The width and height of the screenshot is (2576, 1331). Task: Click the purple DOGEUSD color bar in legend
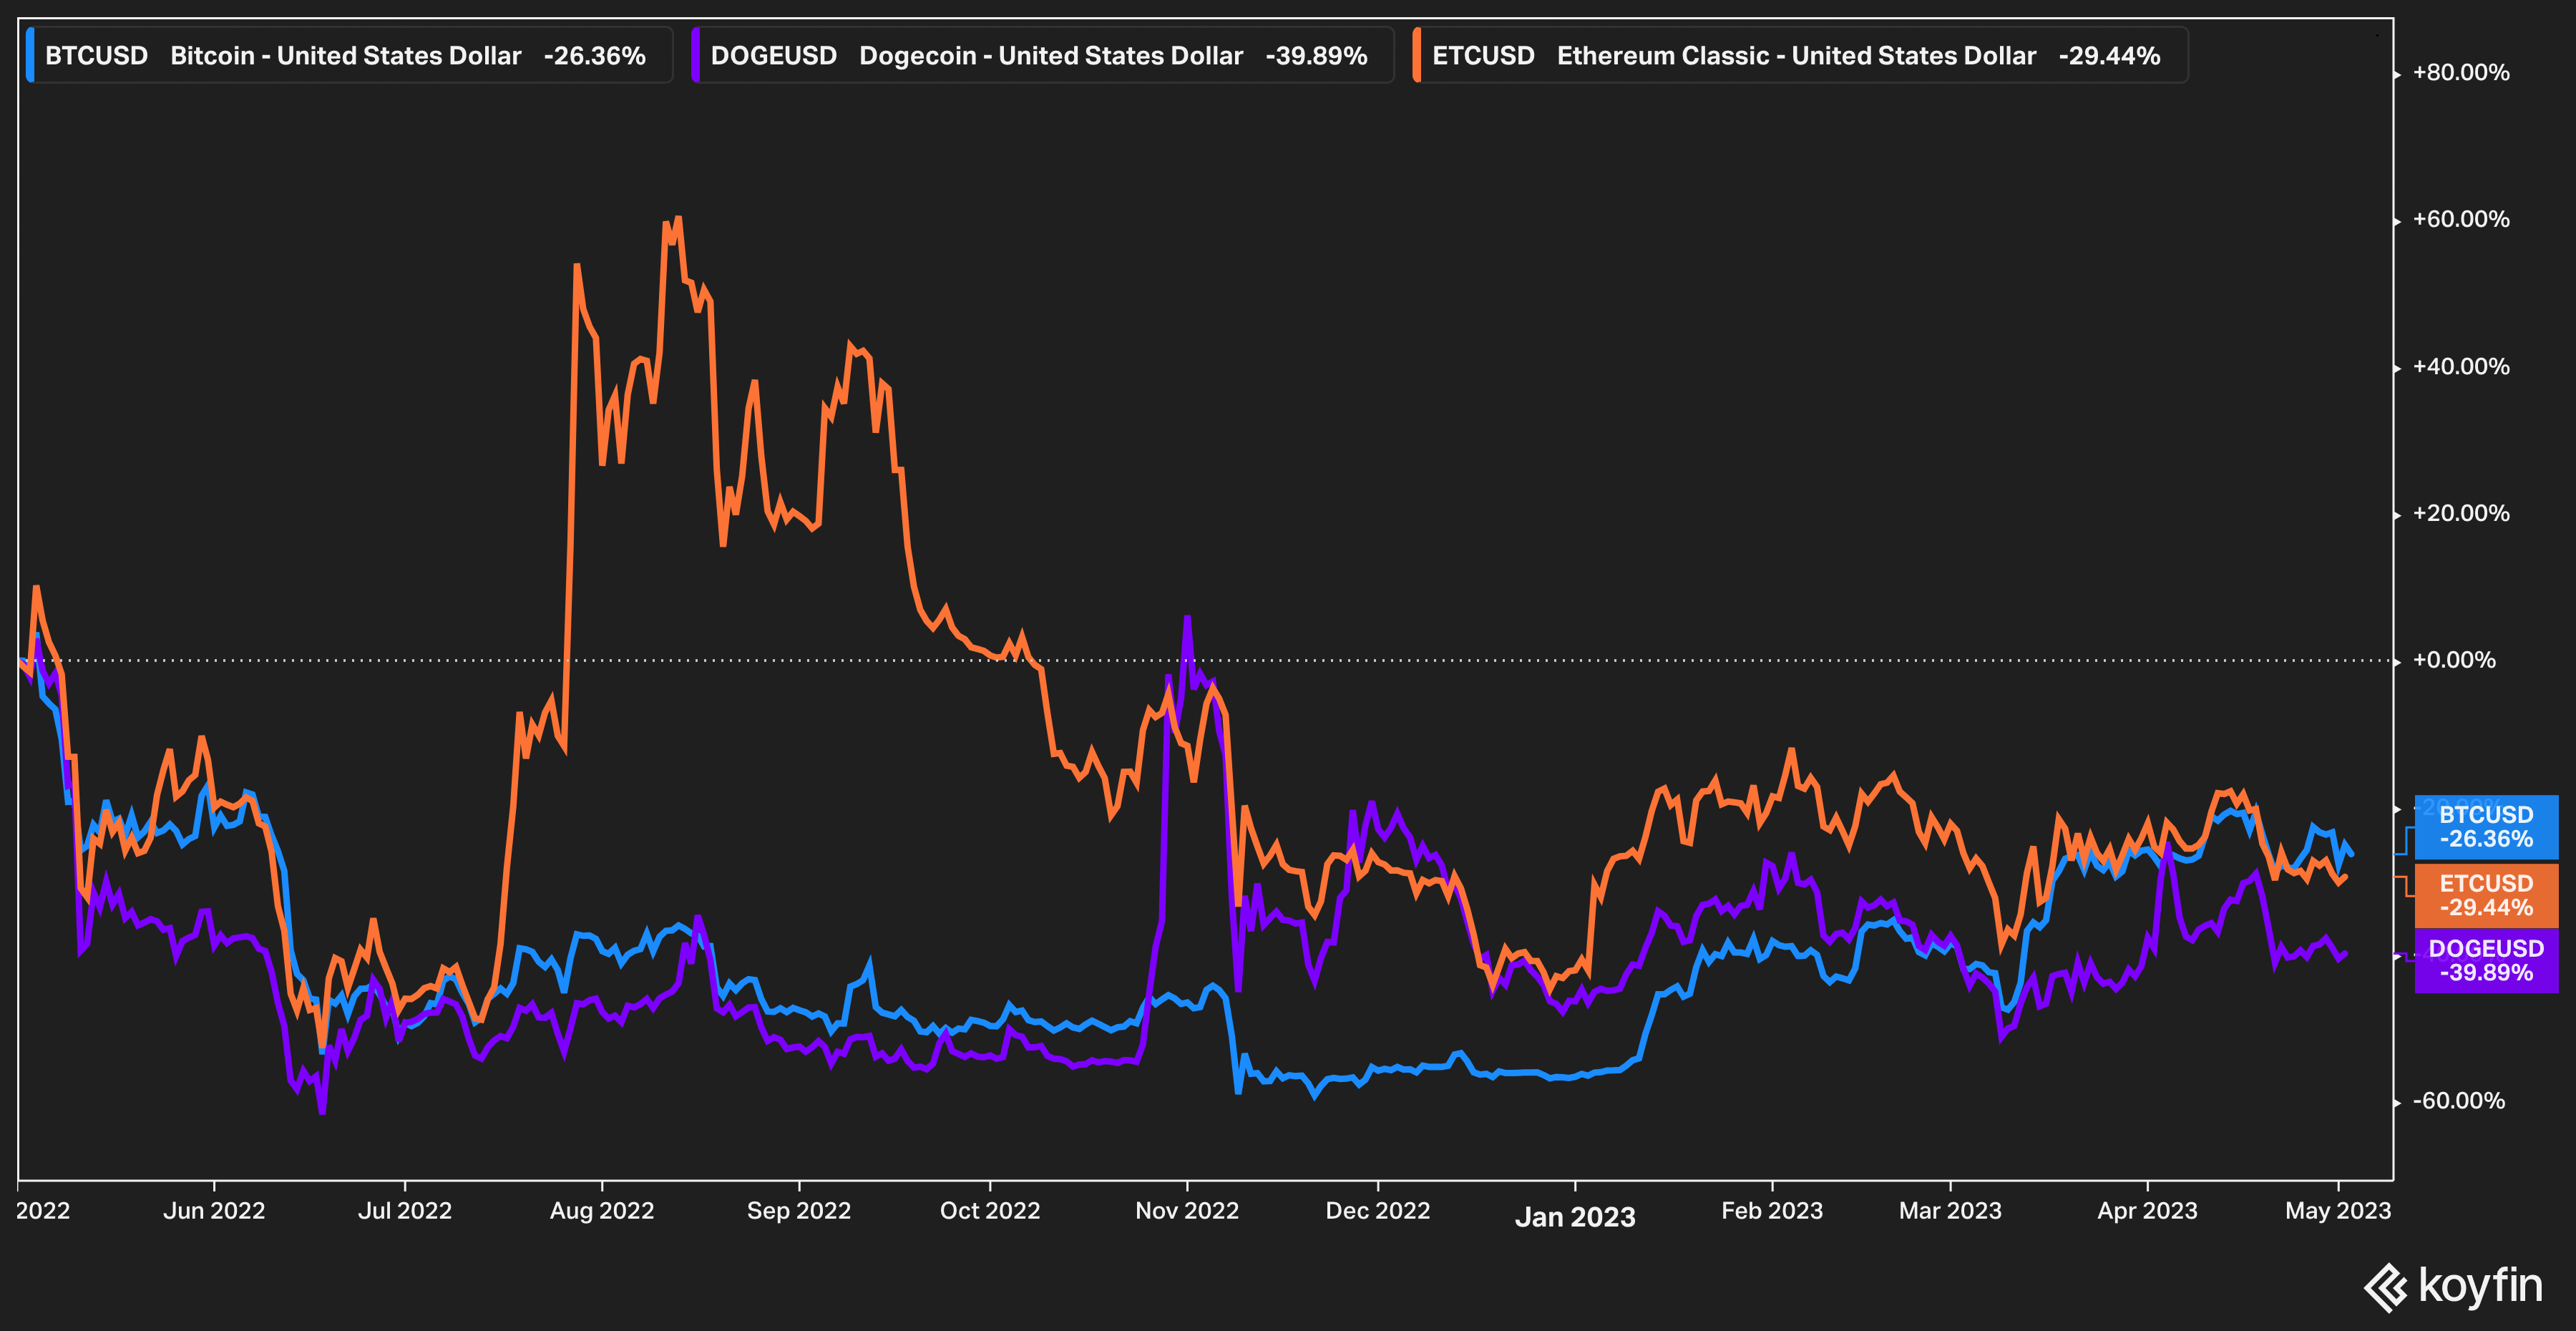[x=696, y=55]
